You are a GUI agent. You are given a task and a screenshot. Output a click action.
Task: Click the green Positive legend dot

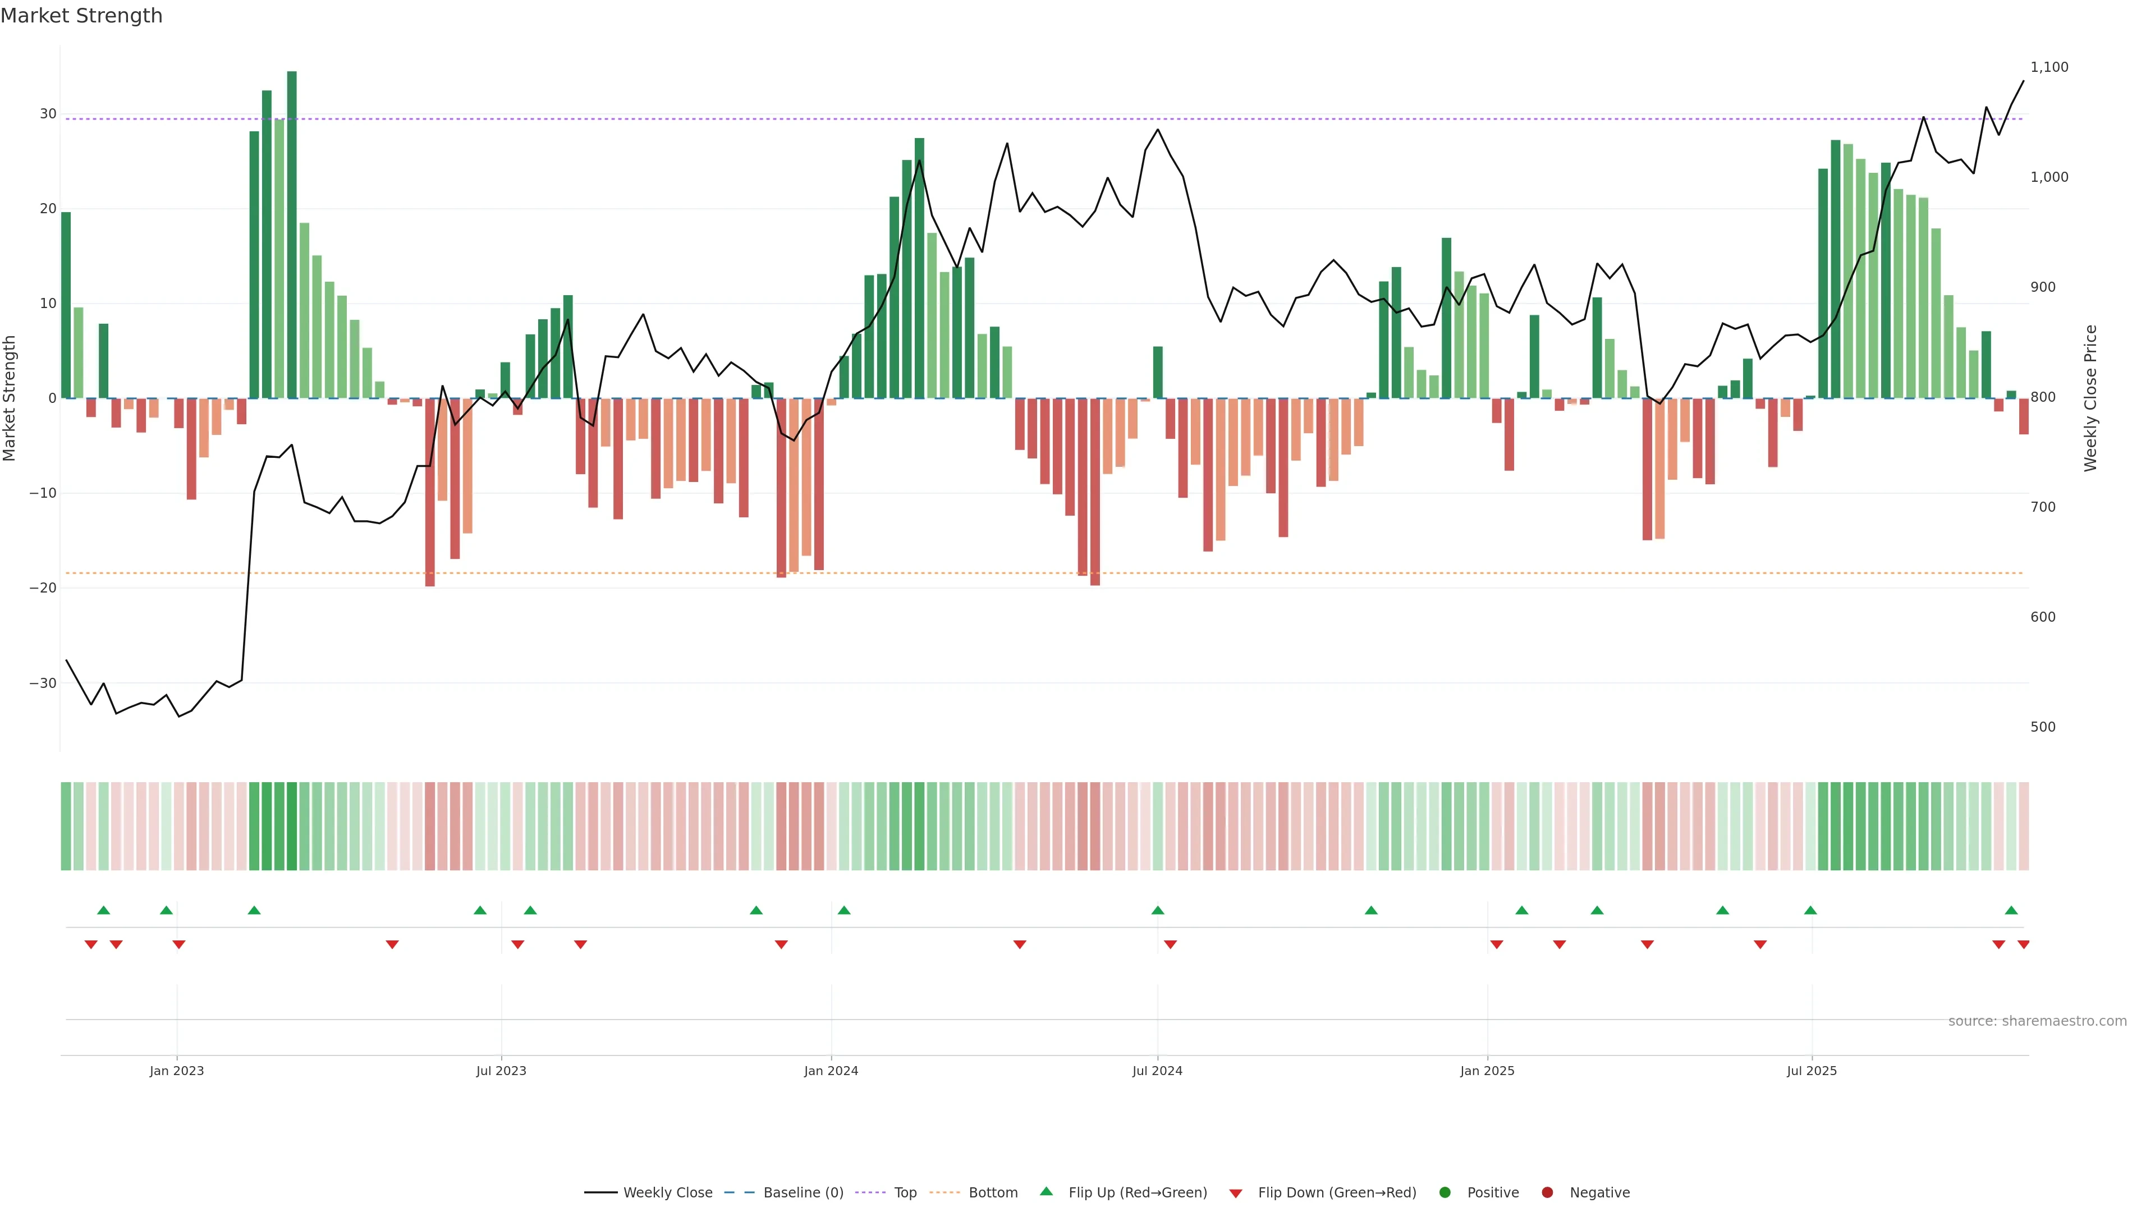click(x=1445, y=1193)
